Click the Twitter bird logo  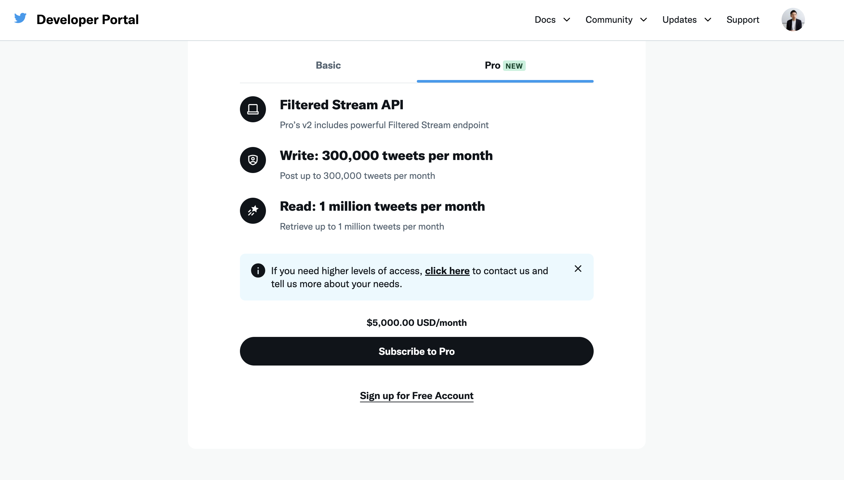20,18
